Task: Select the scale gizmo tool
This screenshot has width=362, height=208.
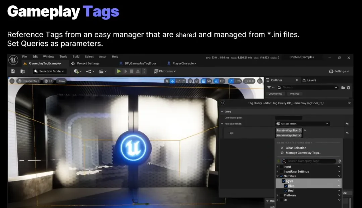Action: point(183,81)
